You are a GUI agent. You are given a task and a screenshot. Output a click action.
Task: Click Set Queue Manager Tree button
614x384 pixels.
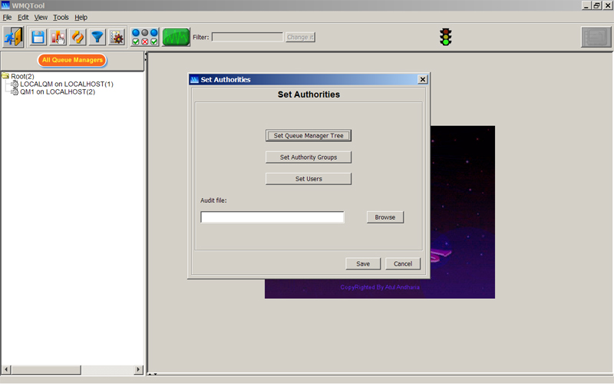[309, 136]
